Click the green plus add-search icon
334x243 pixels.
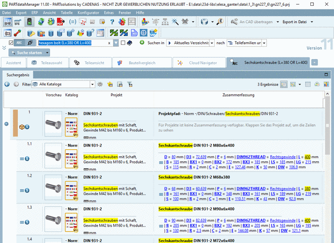[142, 43]
